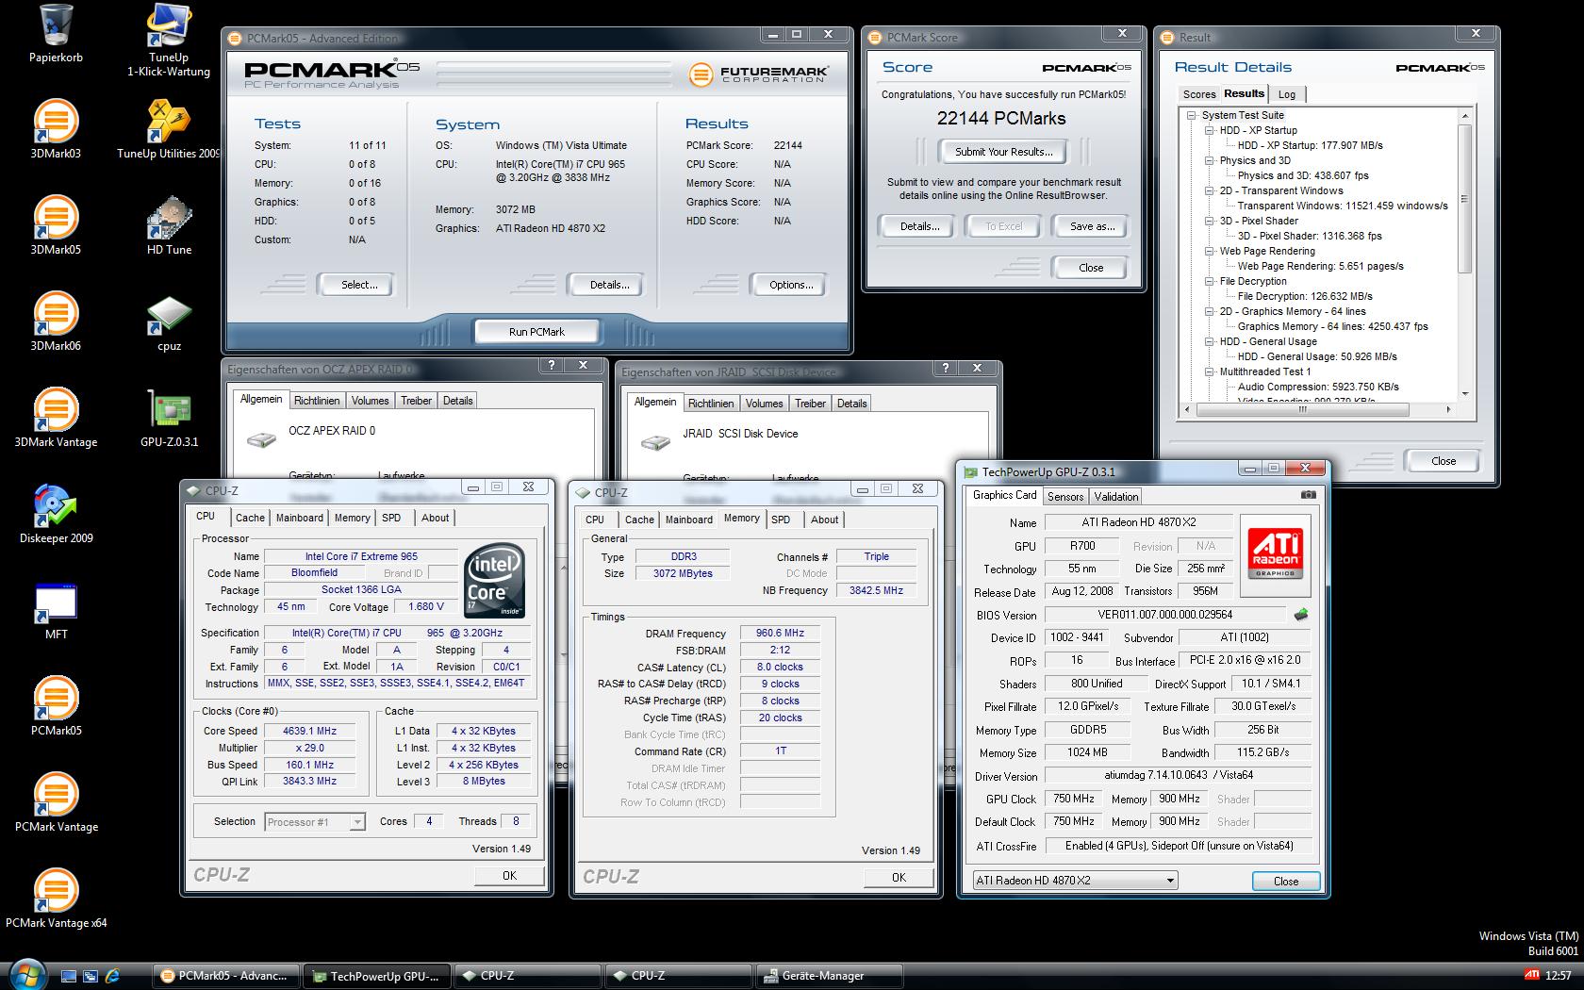Switch to the Log tab in Result Details
This screenshot has height=990, width=1584.
(x=1287, y=94)
